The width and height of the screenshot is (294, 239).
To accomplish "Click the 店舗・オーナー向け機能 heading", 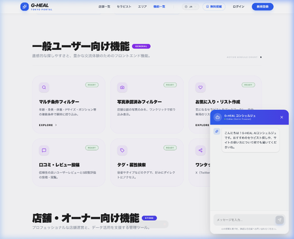I will pyautogui.click(x=86, y=218).
